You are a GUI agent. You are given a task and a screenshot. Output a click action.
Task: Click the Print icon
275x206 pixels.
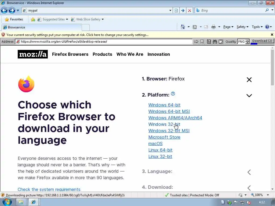pos(214,27)
